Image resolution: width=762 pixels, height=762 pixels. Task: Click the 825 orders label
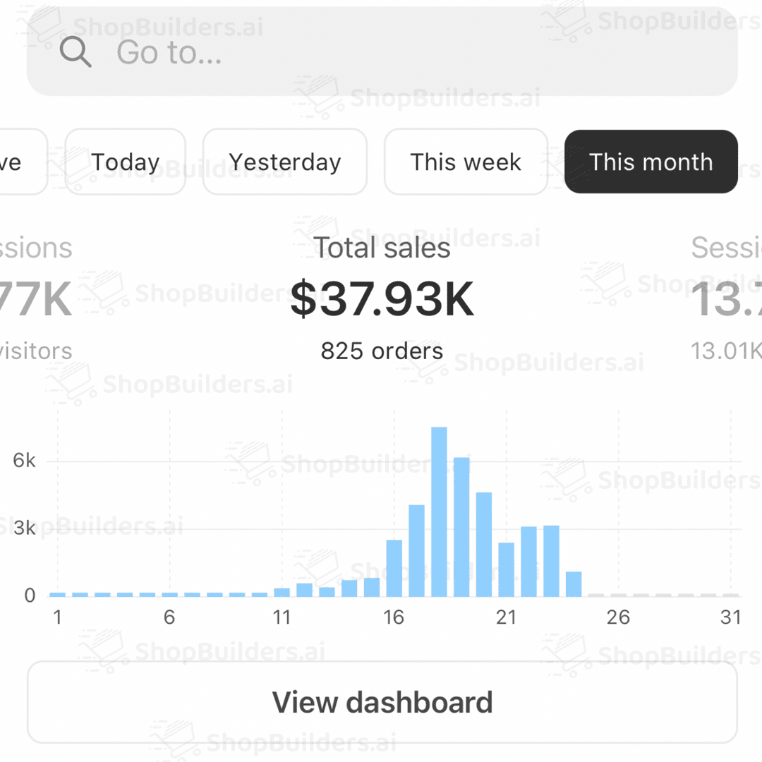(382, 351)
